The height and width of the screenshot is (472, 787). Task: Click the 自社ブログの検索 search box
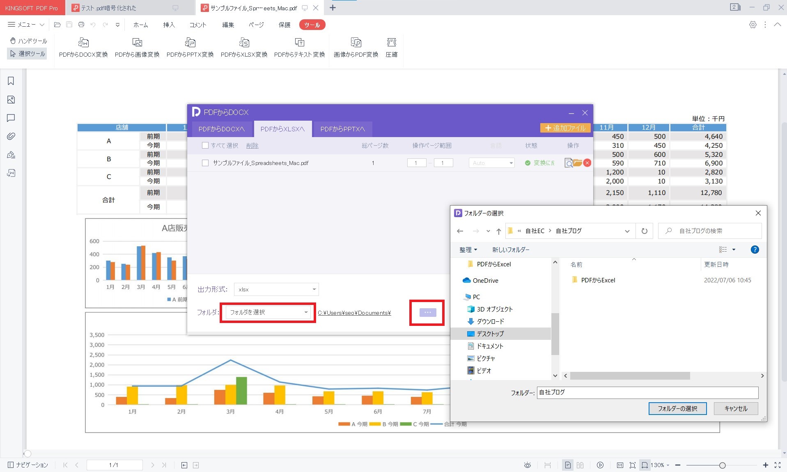coord(710,231)
